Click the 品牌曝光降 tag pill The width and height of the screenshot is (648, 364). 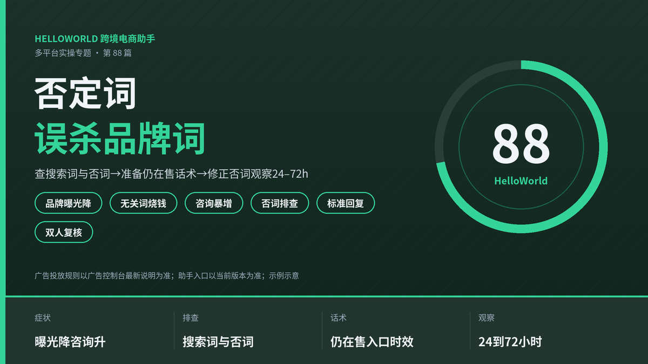point(67,203)
